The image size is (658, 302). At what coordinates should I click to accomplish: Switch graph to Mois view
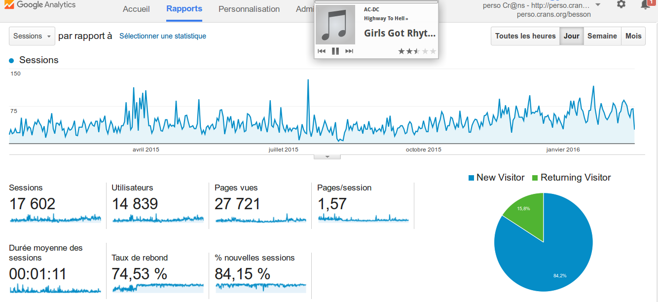(633, 36)
